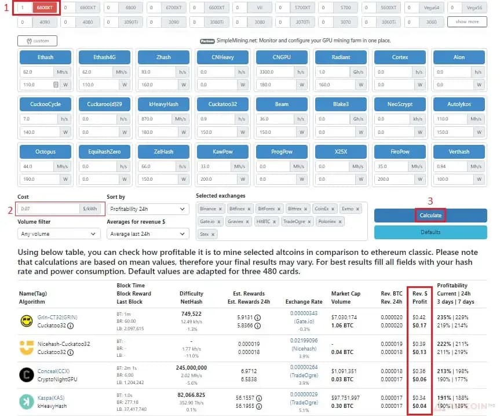Remove TradeOgre exchange tag via its x
Screen dimensions: 500x416
point(309,221)
